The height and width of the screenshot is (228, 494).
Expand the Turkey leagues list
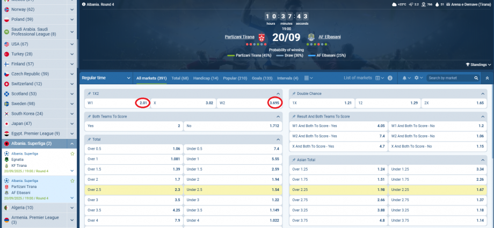[72, 54]
